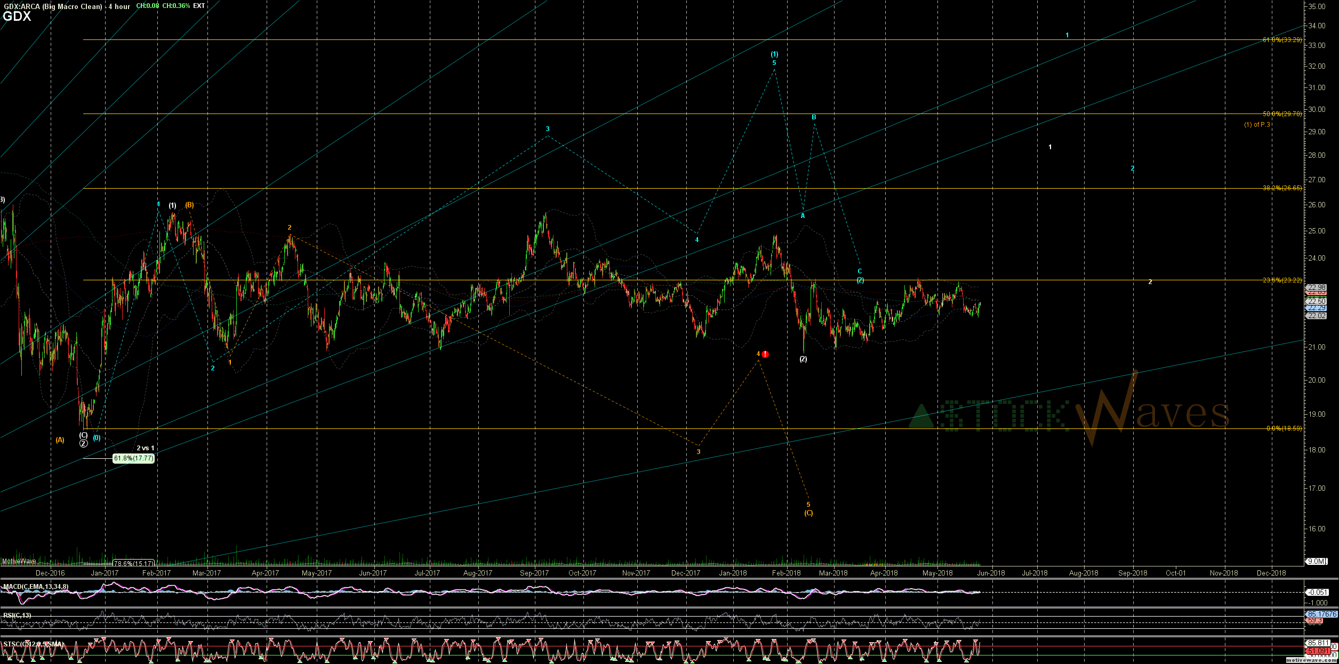Click the red 51.091 stochastic value tag
This screenshot has width=1339, height=664.
[1317, 651]
